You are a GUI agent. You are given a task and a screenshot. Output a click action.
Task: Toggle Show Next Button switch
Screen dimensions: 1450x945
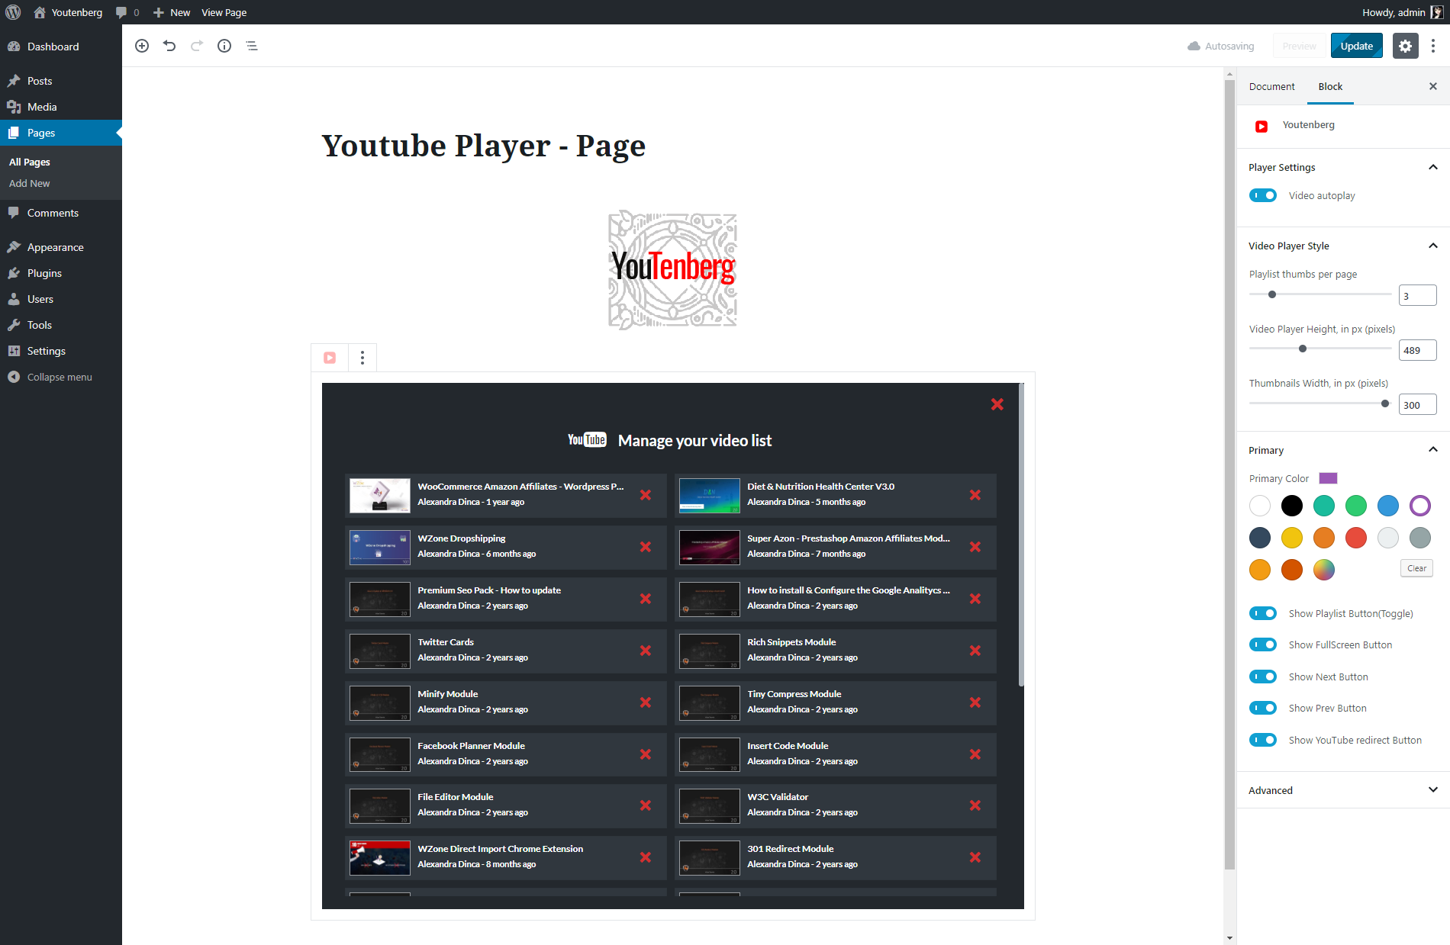click(1263, 677)
